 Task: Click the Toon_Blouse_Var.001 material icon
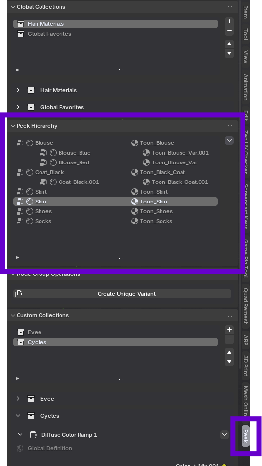point(146,153)
